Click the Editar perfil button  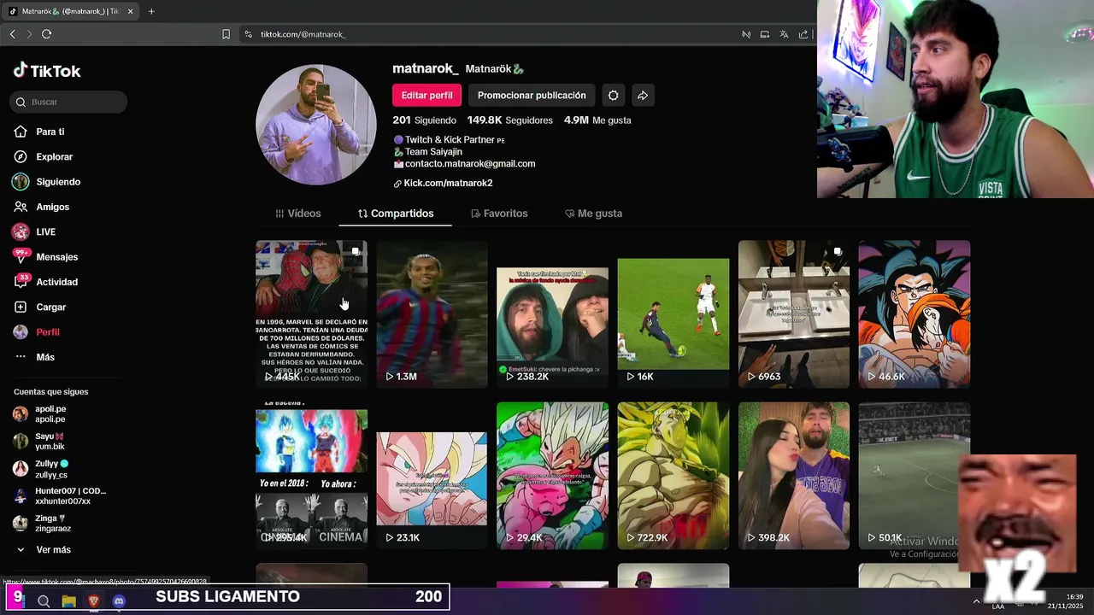(426, 96)
